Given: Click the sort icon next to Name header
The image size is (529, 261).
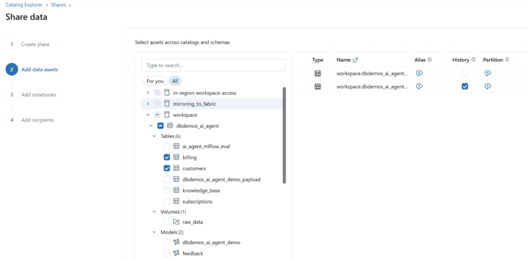Looking at the screenshot, I should 355,60.
